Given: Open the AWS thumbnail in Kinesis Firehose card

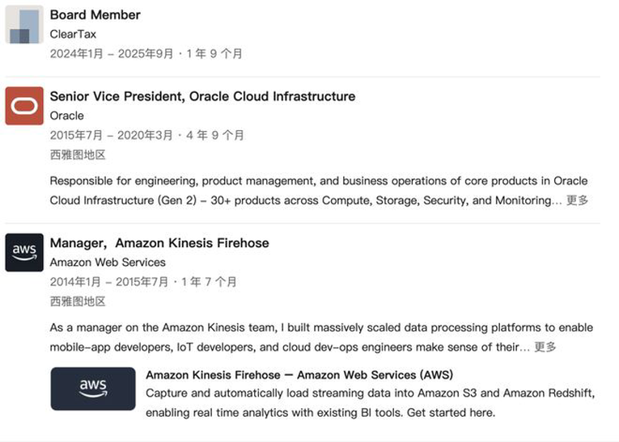Looking at the screenshot, I should pos(93,389).
